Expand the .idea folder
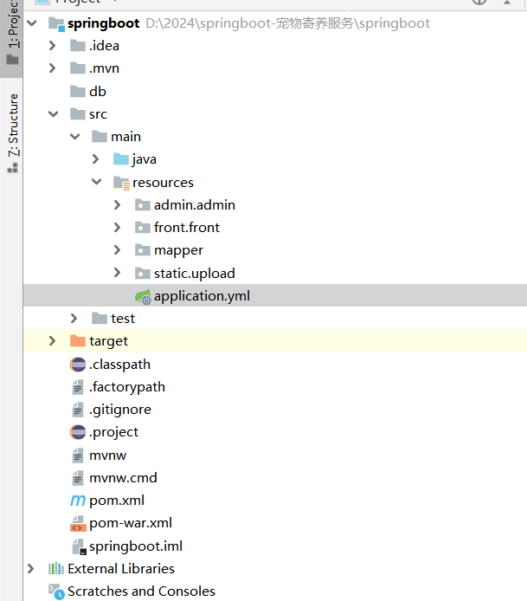Image resolution: width=527 pixels, height=601 pixels. pyautogui.click(x=53, y=46)
